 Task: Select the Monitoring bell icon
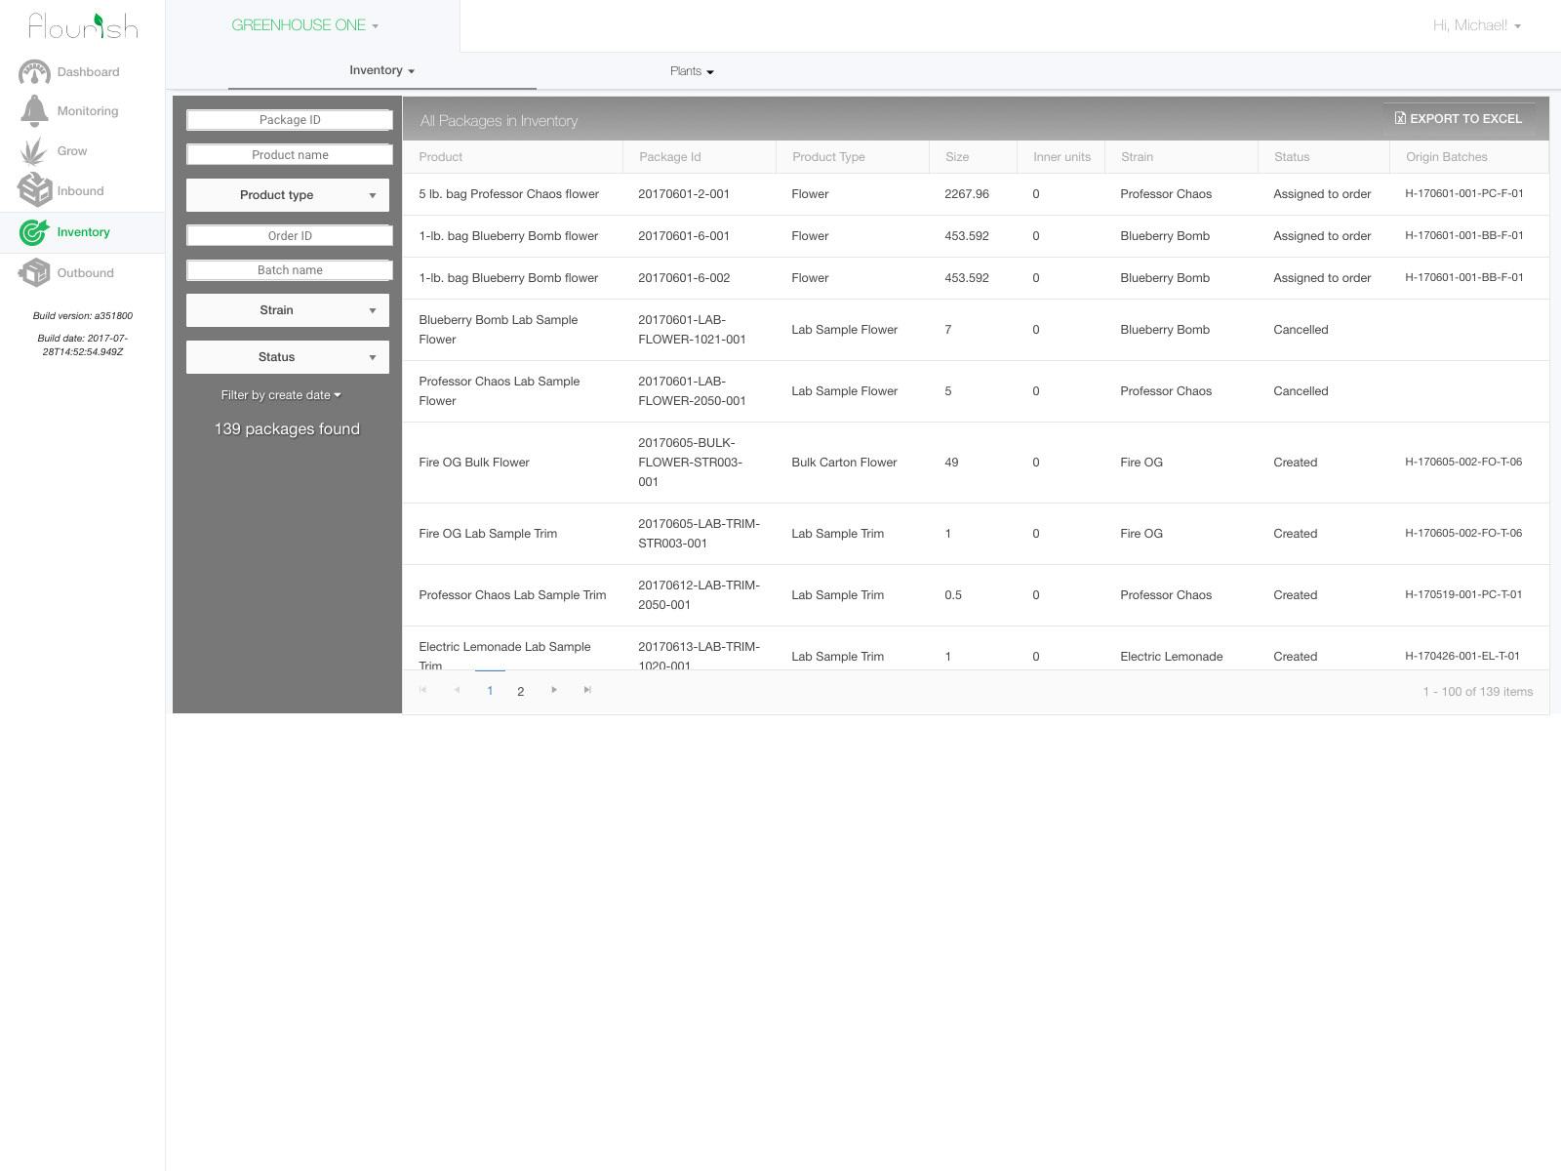(35, 110)
